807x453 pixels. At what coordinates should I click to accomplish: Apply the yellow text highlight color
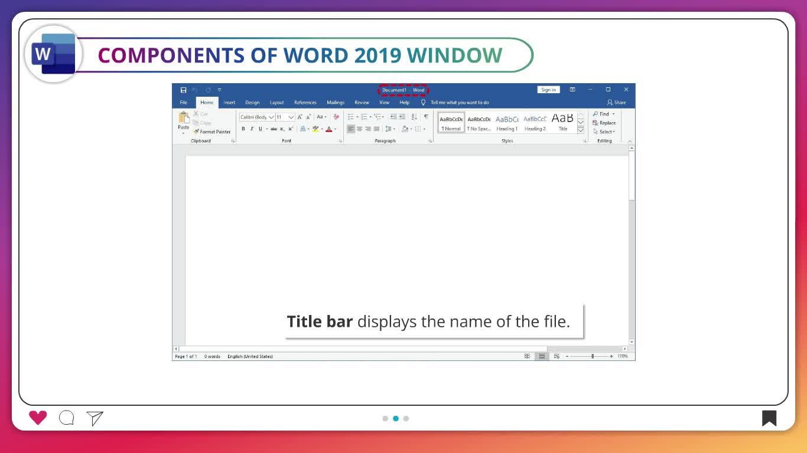(x=315, y=129)
